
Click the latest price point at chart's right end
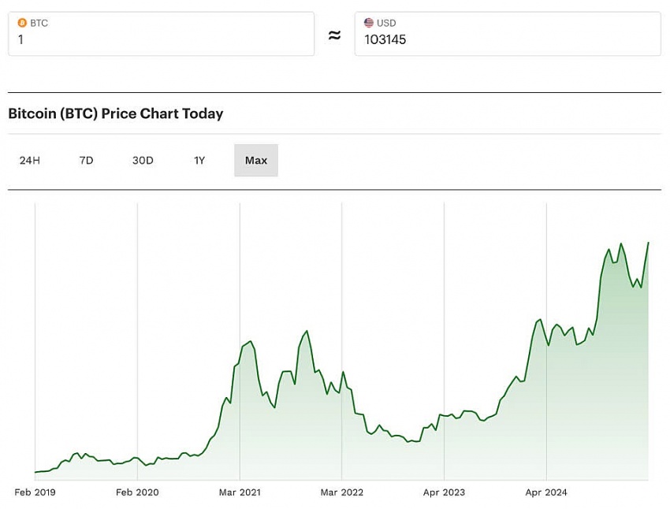point(648,243)
